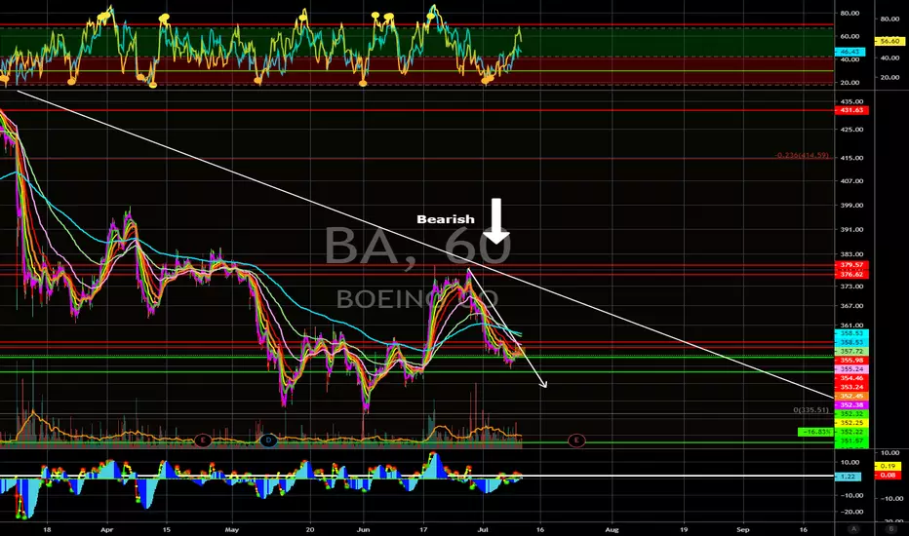
Task: Click the 20 date label on time axis
Action: (x=310, y=529)
